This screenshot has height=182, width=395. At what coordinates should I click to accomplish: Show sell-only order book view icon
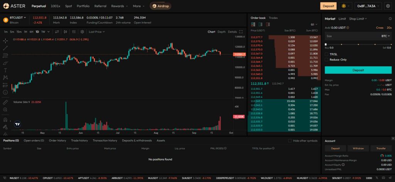267,24
